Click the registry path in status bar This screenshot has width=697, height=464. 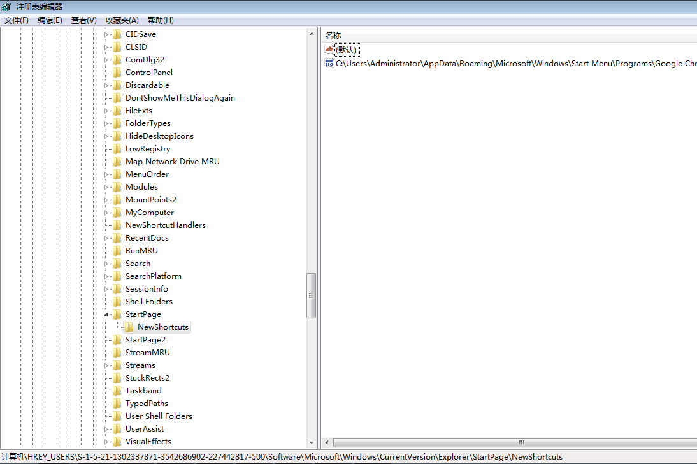pos(282,457)
